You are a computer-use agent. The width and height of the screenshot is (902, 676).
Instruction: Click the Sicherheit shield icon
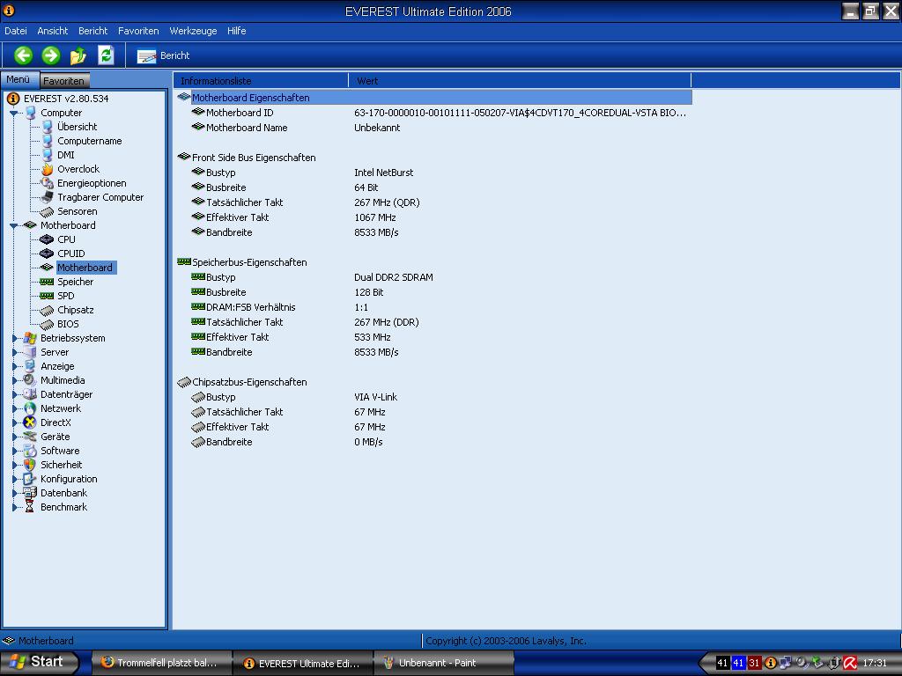click(30, 465)
